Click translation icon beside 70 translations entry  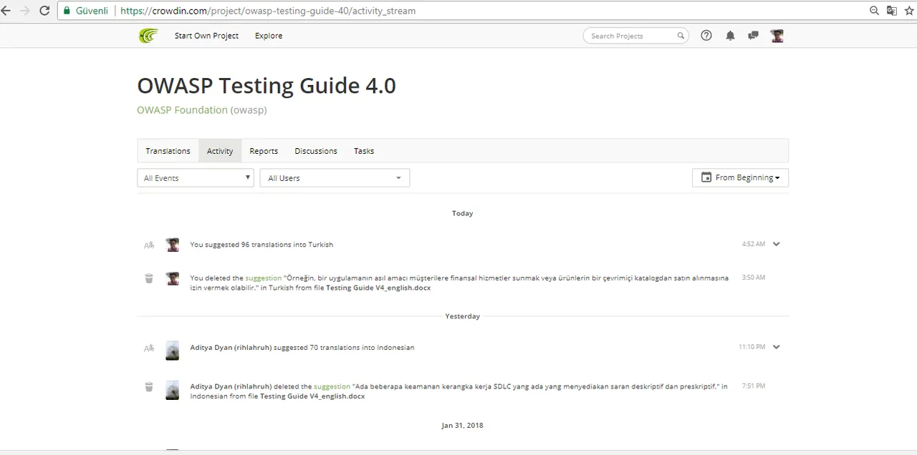(x=149, y=348)
